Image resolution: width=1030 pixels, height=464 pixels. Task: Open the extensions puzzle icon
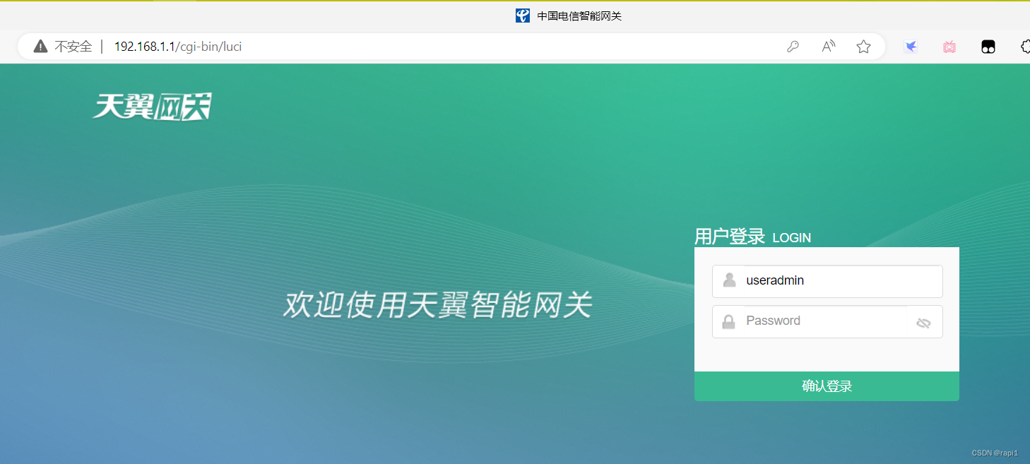click(1025, 47)
